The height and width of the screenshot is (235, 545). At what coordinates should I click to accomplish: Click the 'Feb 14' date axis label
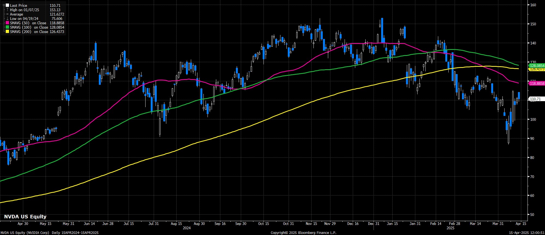[436, 224]
